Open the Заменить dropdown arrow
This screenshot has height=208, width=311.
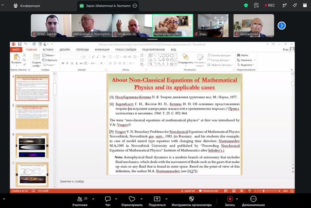tap(255, 60)
